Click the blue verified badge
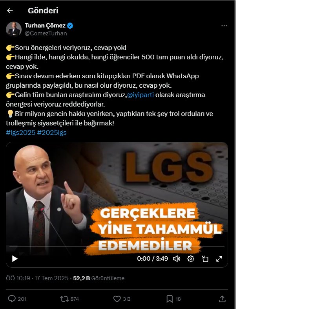This screenshot has height=309, width=314. 70,26
